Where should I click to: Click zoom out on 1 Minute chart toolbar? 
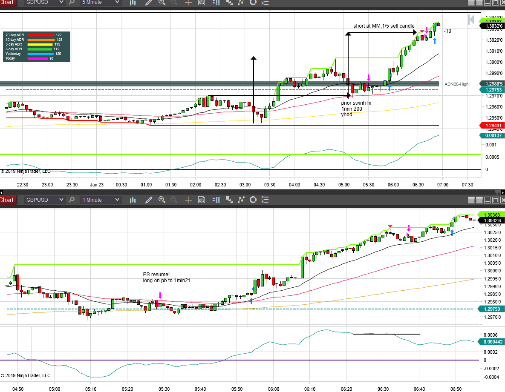pos(174,200)
